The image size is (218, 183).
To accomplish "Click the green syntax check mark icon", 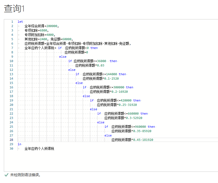I will coord(6,175).
